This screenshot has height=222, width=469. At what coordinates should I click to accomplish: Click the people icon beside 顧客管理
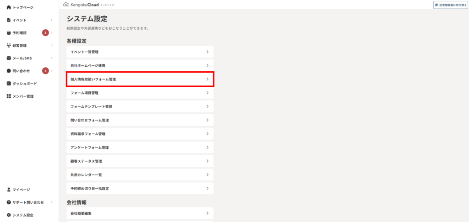[x=9, y=46]
